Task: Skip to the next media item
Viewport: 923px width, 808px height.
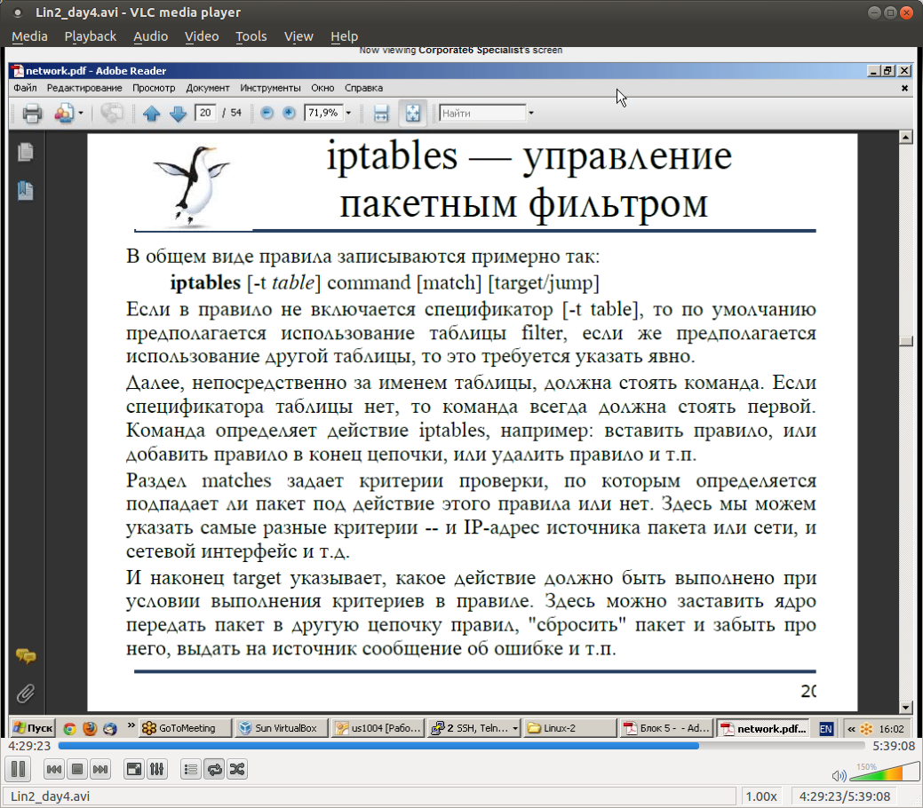Action: pyautogui.click(x=100, y=769)
